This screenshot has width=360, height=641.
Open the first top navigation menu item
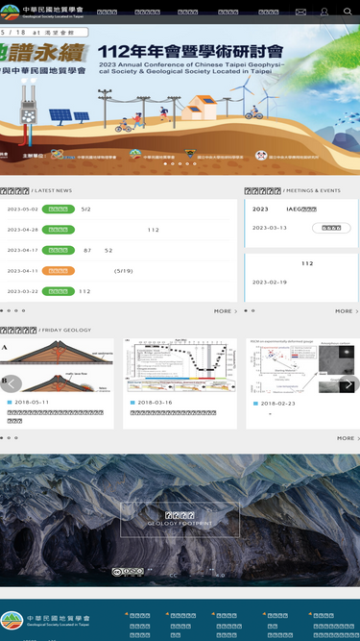coord(107,12)
